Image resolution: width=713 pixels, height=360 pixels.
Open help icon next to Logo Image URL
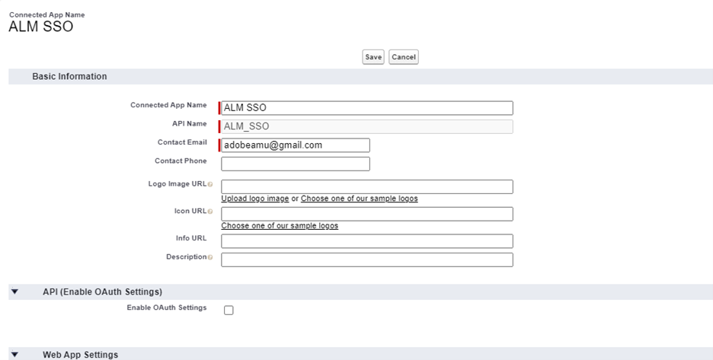click(210, 185)
